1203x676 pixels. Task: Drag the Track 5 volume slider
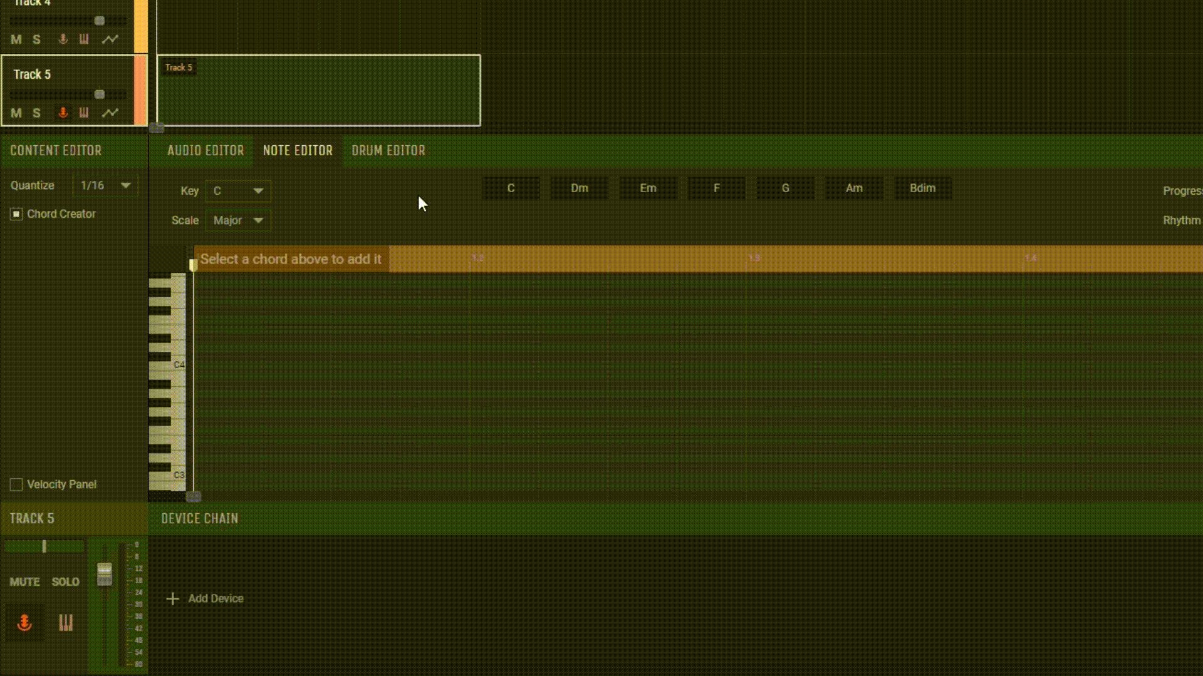point(100,93)
